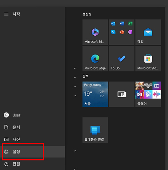Open 문서 (Documents) from the sidebar
The image size is (168, 170).
coord(33,127)
